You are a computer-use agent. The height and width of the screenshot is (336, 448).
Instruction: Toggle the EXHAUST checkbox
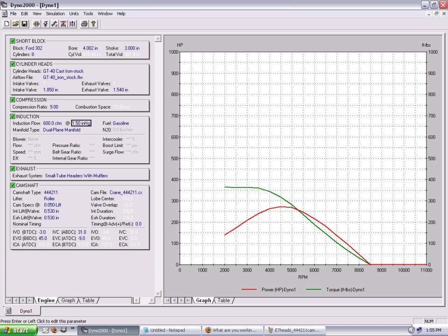coord(13,168)
